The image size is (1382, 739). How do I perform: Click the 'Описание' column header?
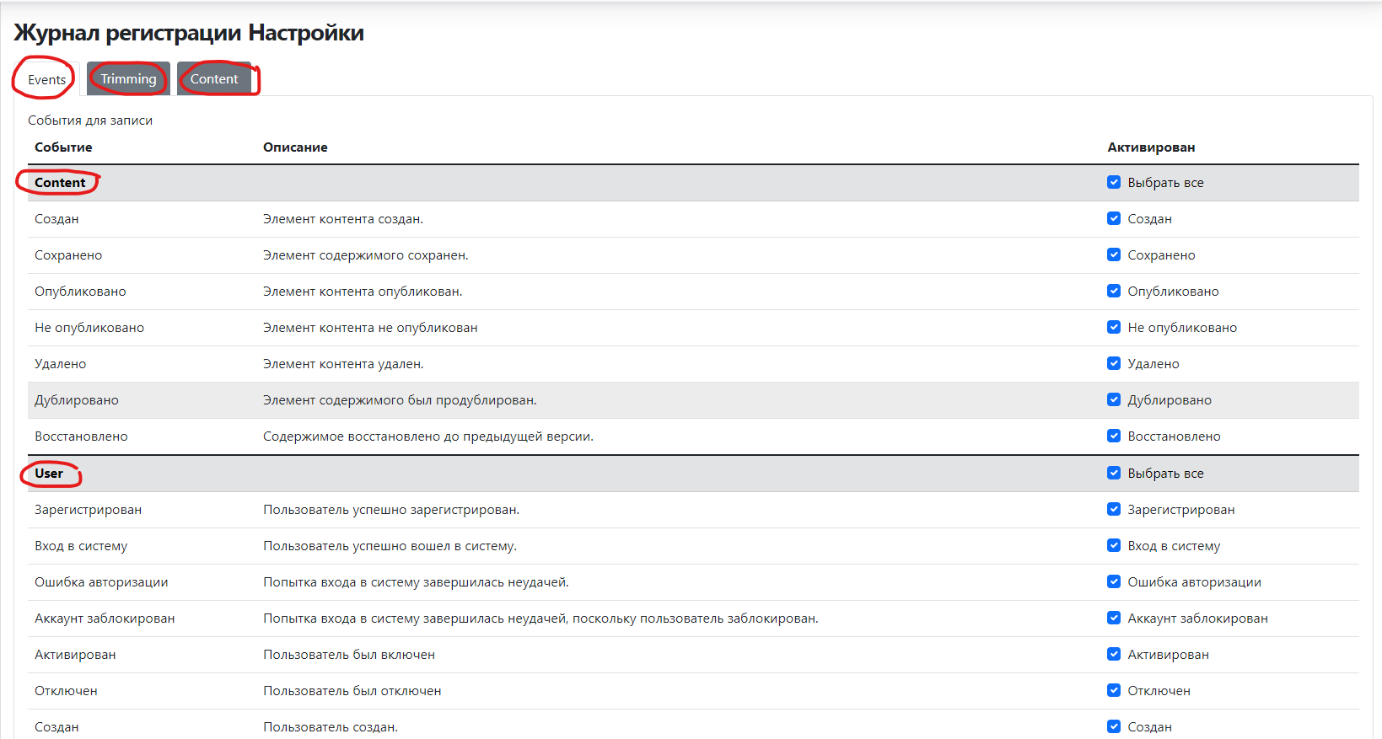295,147
